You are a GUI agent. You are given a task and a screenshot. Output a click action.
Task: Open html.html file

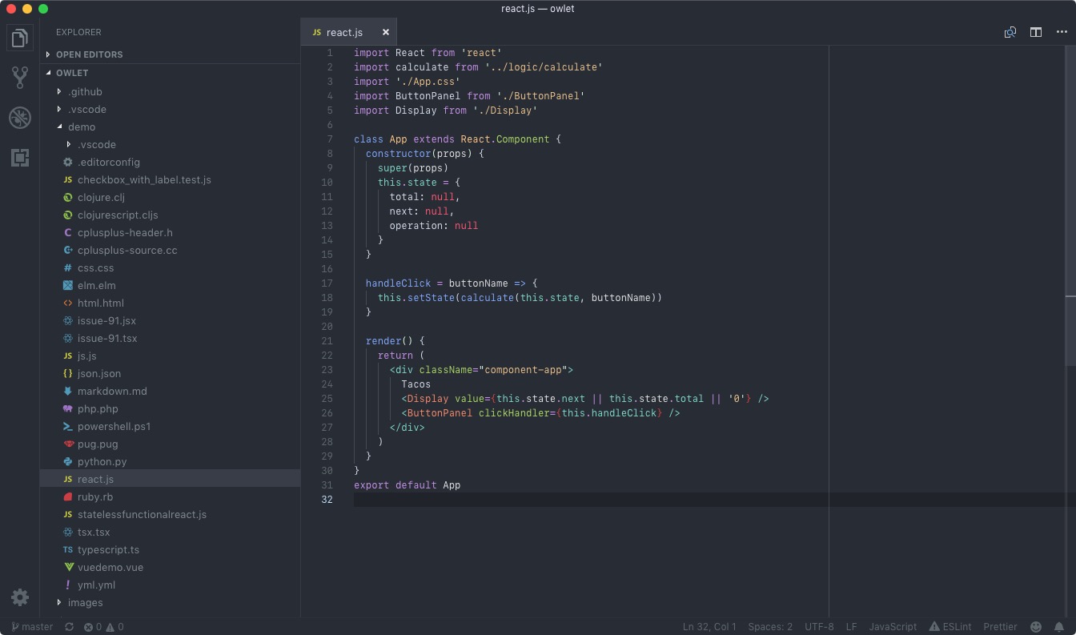pos(170,303)
